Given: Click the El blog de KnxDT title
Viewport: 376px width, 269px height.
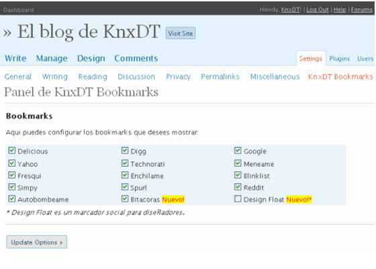Looking at the screenshot, I should click(89, 32).
